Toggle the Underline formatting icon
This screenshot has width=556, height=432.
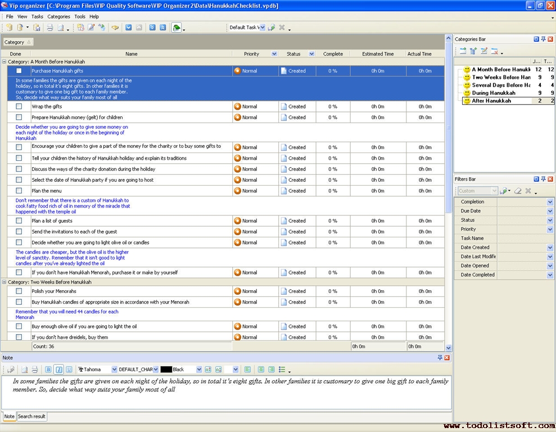pos(69,370)
